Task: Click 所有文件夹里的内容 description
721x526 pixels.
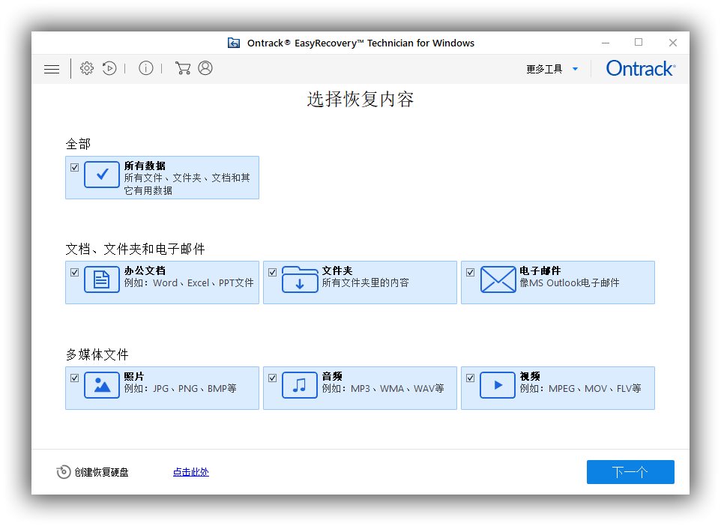Action: [x=366, y=282]
